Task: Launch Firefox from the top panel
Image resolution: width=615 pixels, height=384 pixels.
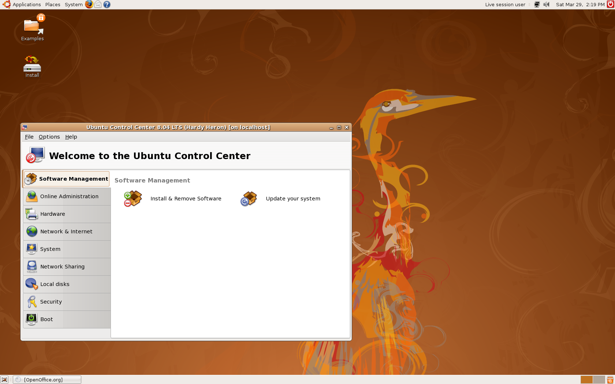Action: pos(89,4)
